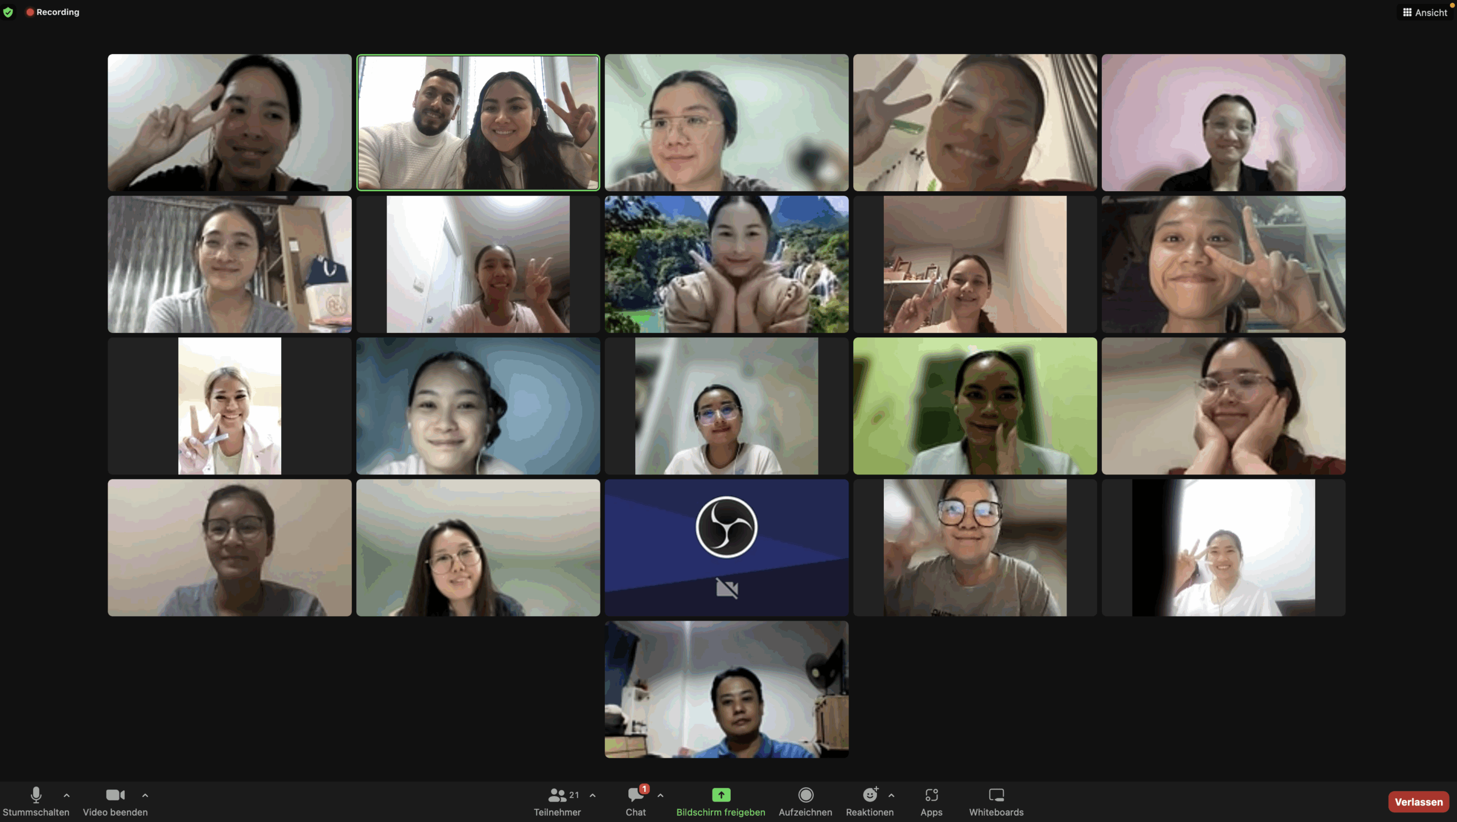Image resolution: width=1457 pixels, height=822 pixels.
Task: Click the Bildschirm freigeben share screen icon
Action: click(721, 795)
